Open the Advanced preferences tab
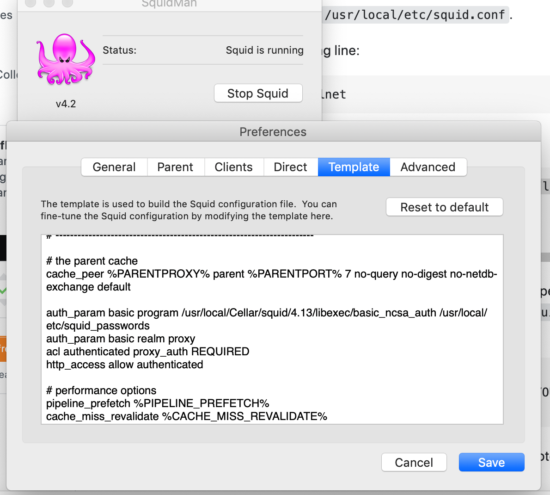The height and width of the screenshot is (495, 550). tap(428, 167)
